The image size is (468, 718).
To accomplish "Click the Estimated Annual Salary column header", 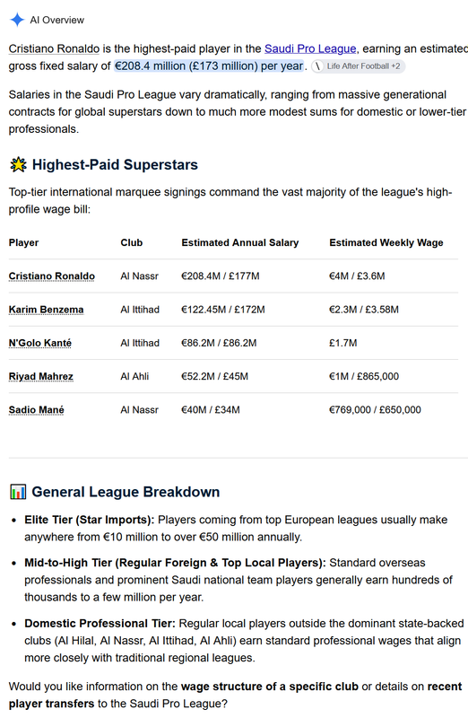I will coord(239,242).
